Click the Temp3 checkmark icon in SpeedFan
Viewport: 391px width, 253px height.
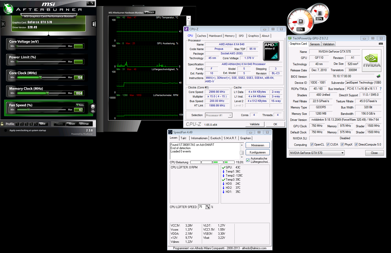coord(224,180)
